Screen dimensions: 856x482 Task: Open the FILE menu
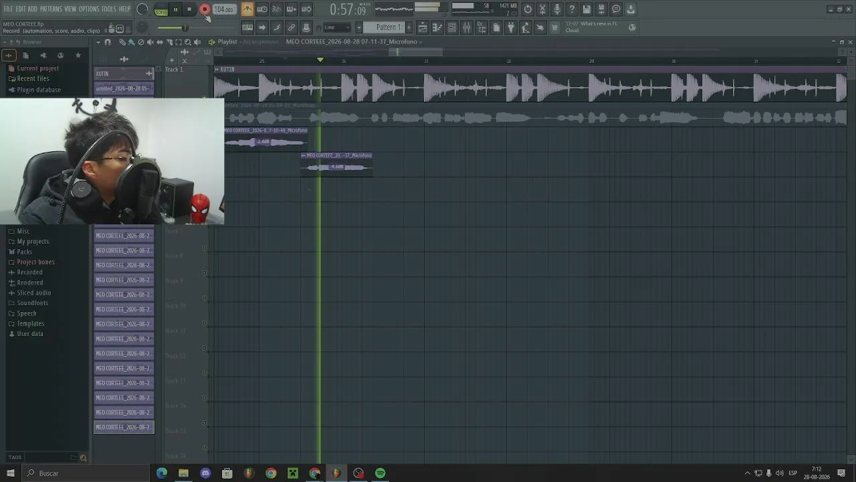click(9, 9)
